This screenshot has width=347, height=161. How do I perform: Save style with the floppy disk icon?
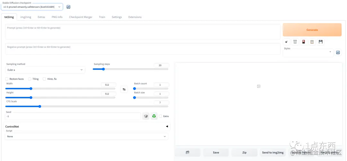321,42
